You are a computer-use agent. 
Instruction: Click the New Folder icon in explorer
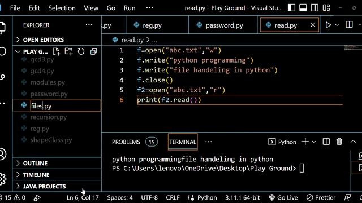(x=68, y=51)
